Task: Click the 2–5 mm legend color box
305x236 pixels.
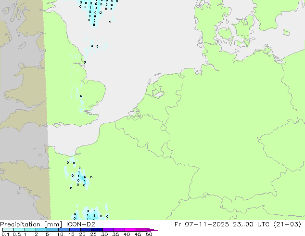Action: coord(41,230)
